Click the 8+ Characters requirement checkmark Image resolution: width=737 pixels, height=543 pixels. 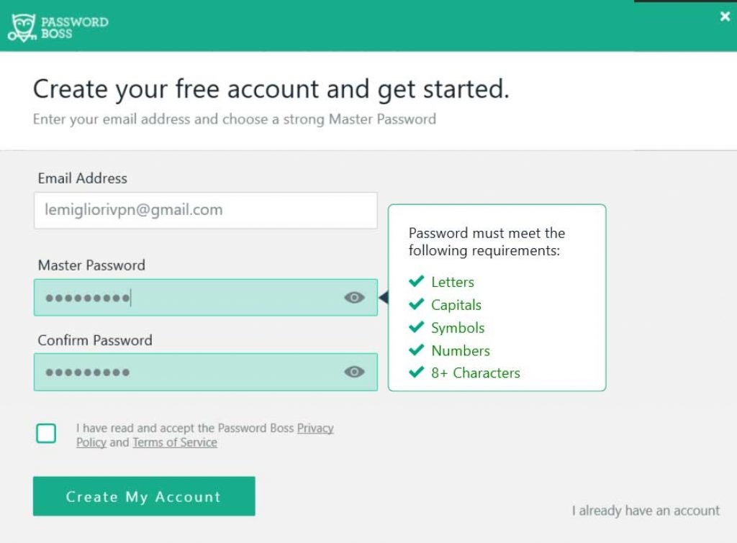416,373
